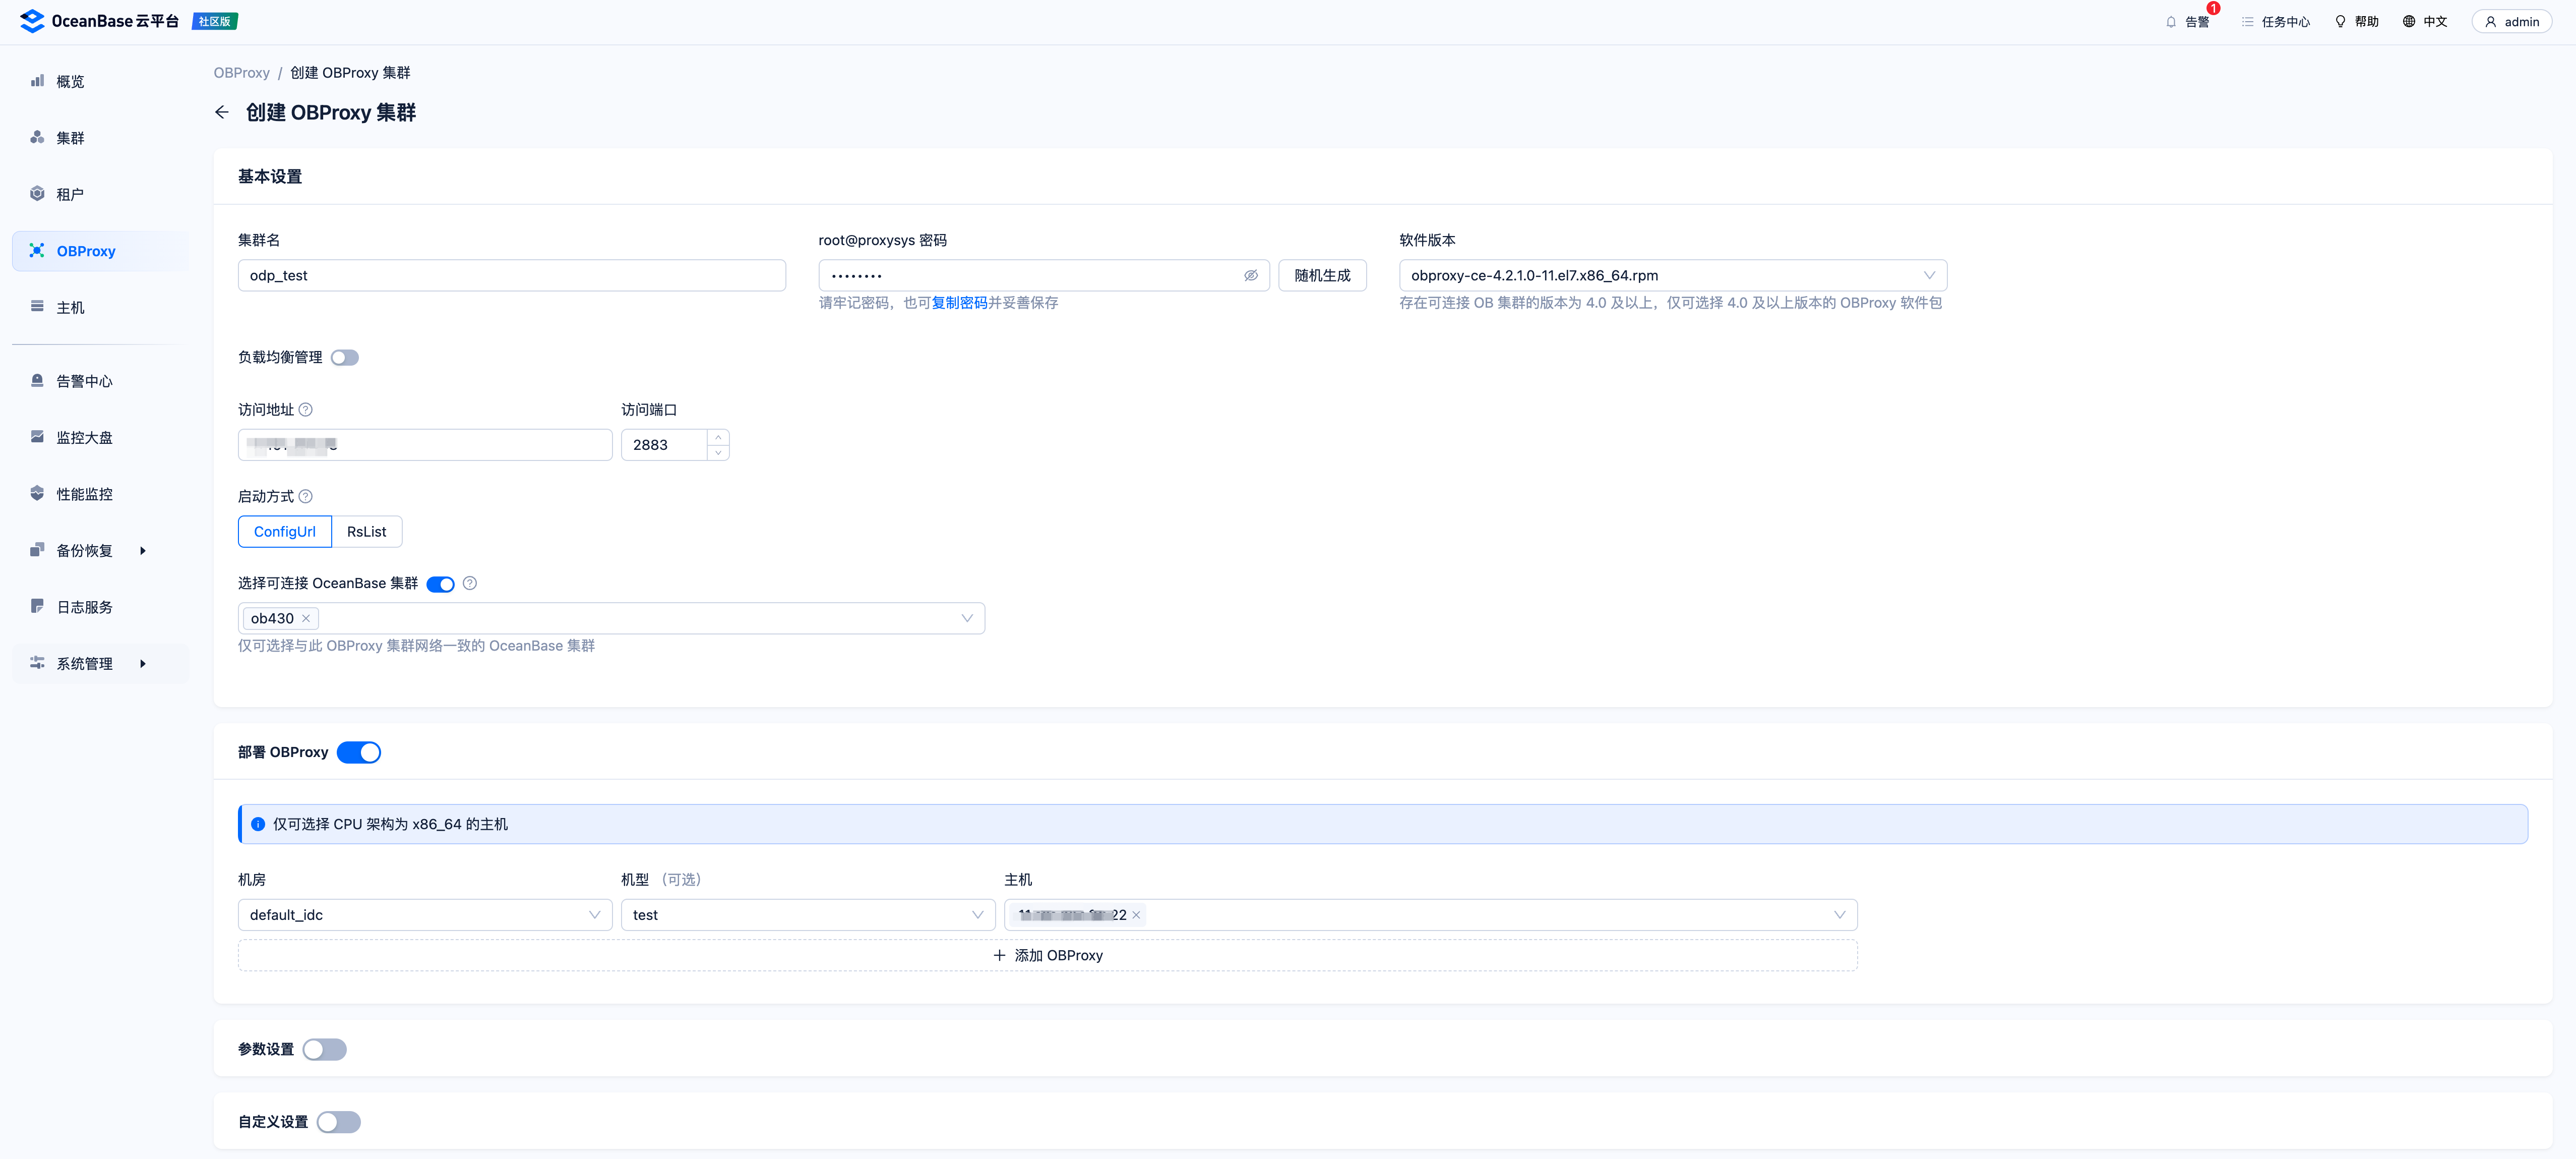
Task: Expand the 备份恢复 sidebar submenu
Action: coord(143,550)
